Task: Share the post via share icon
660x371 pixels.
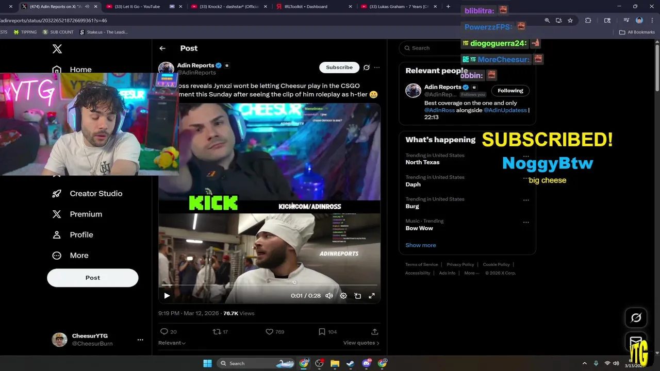Action: (375, 332)
